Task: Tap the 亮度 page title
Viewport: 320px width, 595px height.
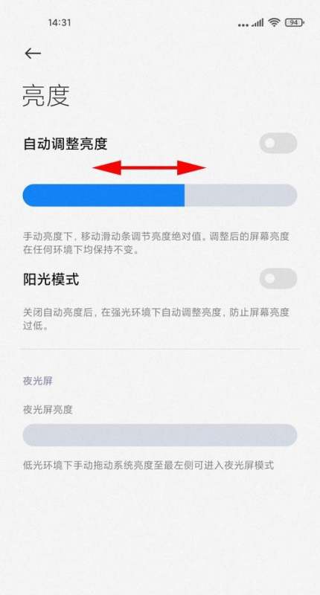Action: [x=46, y=96]
